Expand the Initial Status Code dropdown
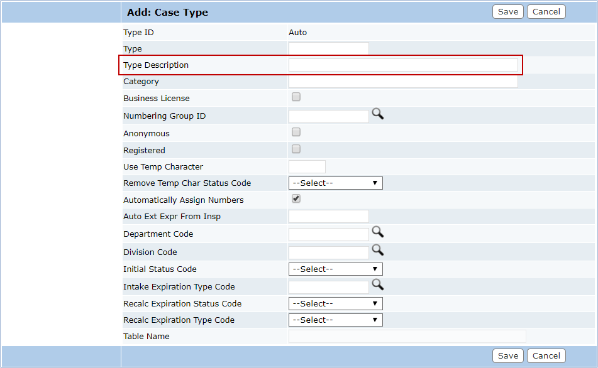The height and width of the screenshot is (368, 598). tap(335, 269)
